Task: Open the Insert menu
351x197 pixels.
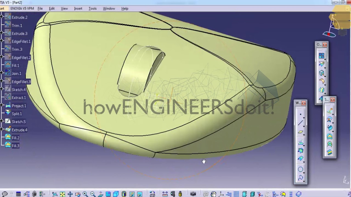Action: pos(78,8)
